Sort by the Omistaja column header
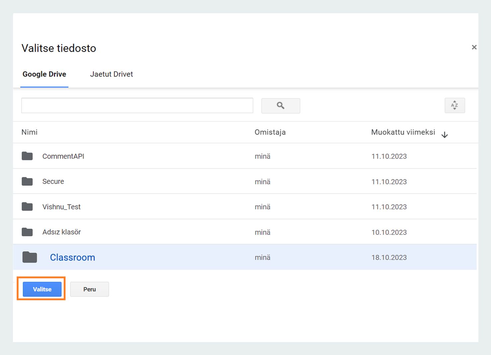The image size is (491, 355). (x=270, y=132)
